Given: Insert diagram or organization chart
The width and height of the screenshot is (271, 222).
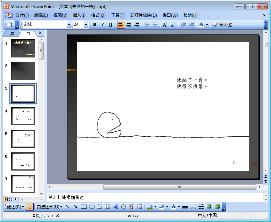Looking at the screenshot, I should (124, 207).
